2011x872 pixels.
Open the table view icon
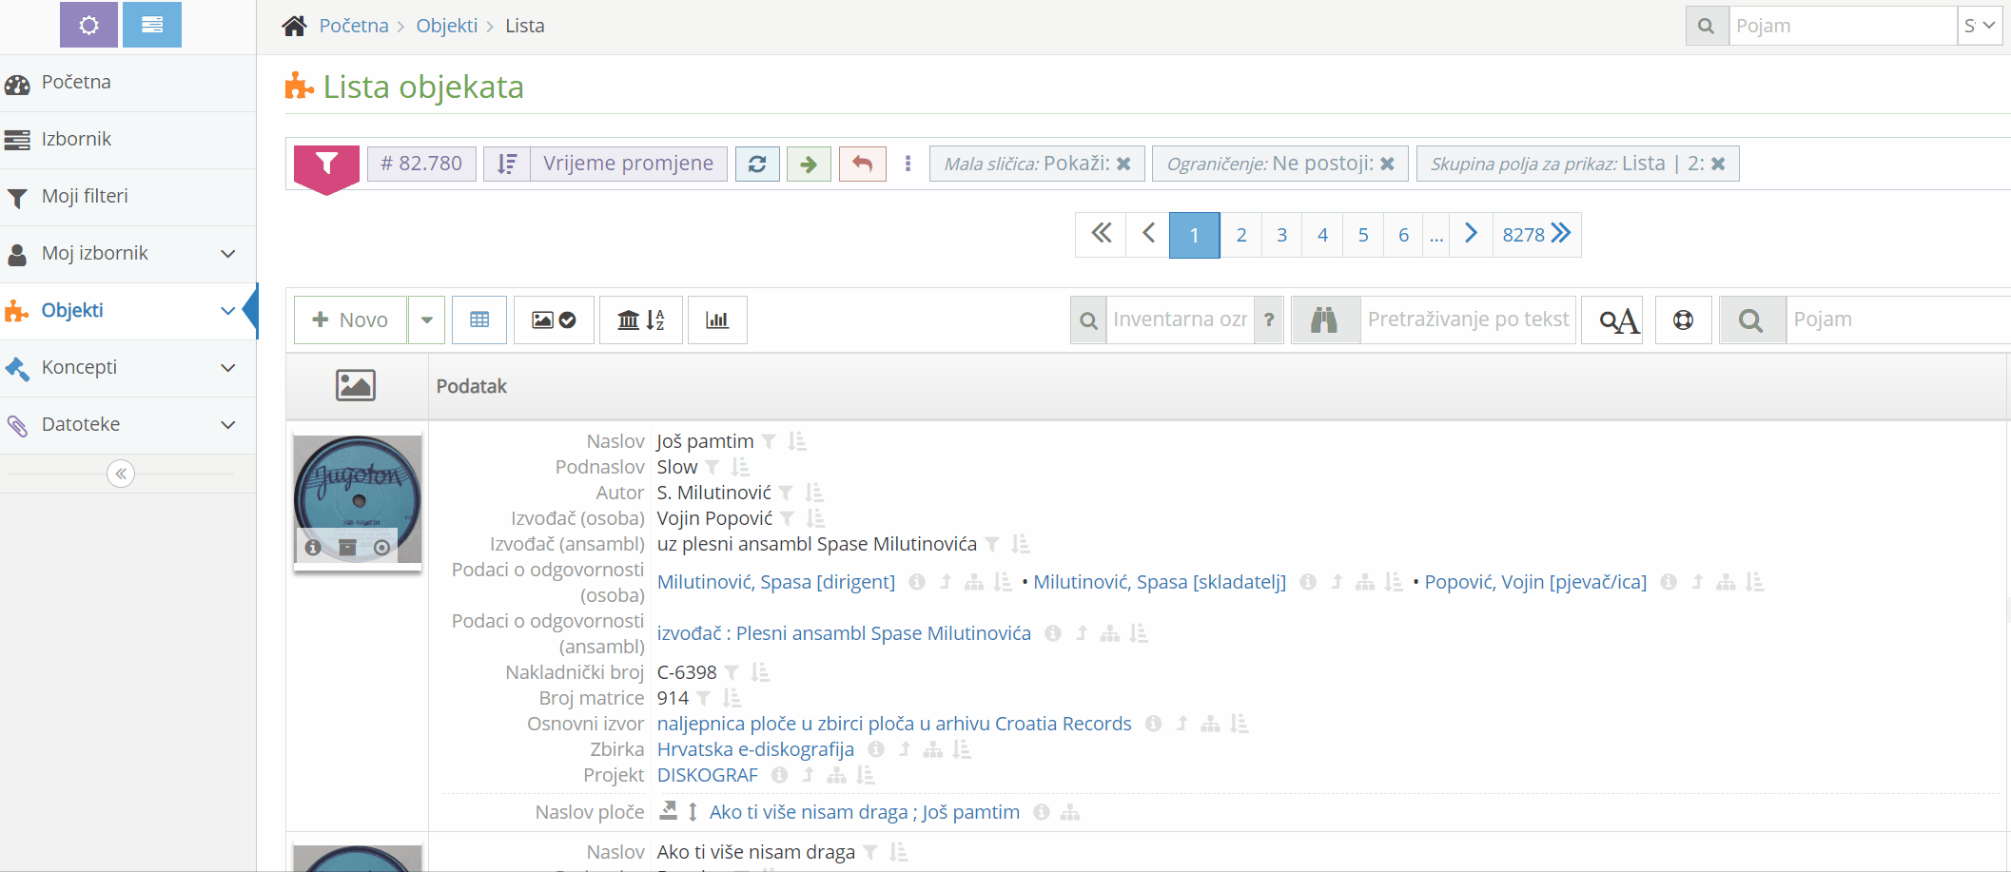click(x=479, y=320)
